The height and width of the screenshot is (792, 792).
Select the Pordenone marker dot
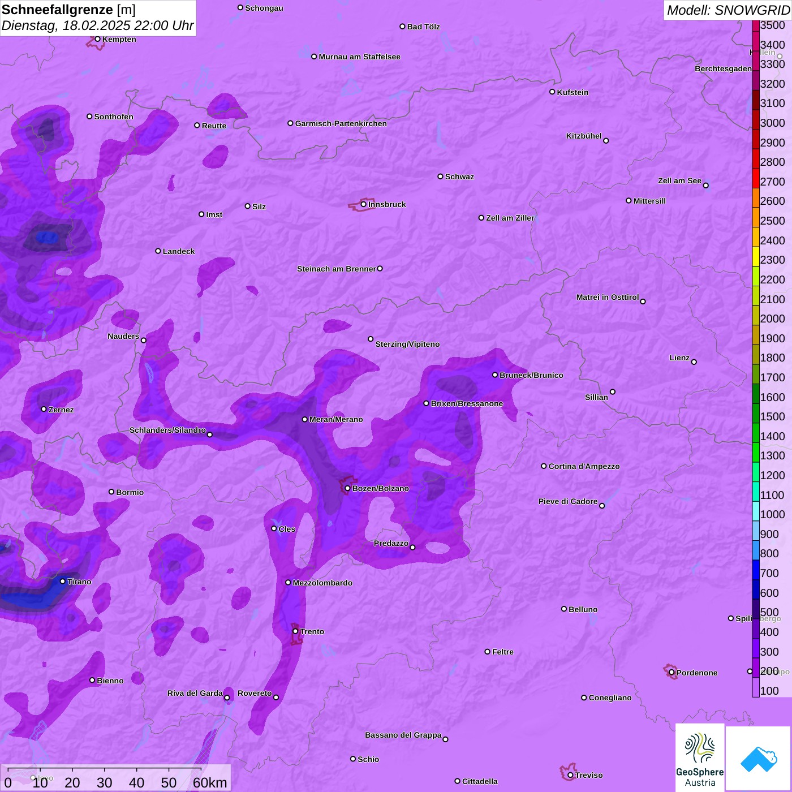tap(672, 673)
